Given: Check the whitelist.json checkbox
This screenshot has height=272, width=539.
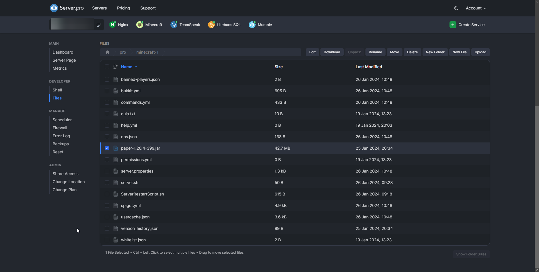Looking at the screenshot, I should [x=107, y=240].
